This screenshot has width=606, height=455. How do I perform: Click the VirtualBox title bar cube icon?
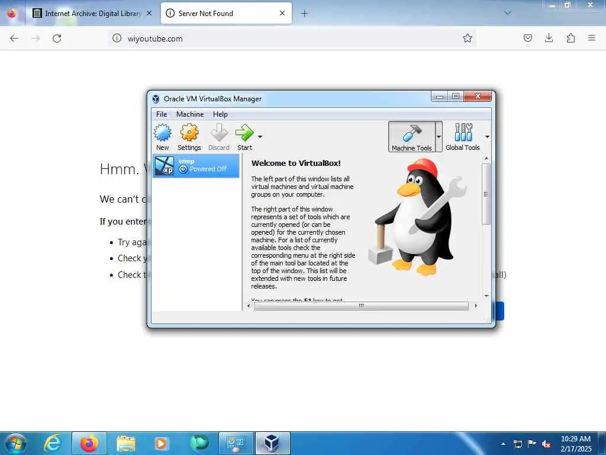(156, 99)
